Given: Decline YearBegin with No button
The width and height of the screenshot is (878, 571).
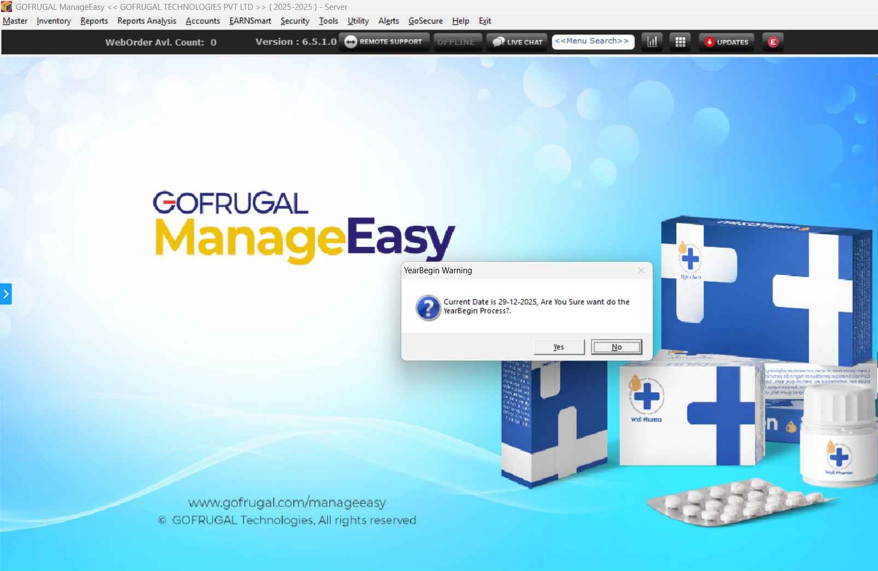Looking at the screenshot, I should pyautogui.click(x=617, y=347).
